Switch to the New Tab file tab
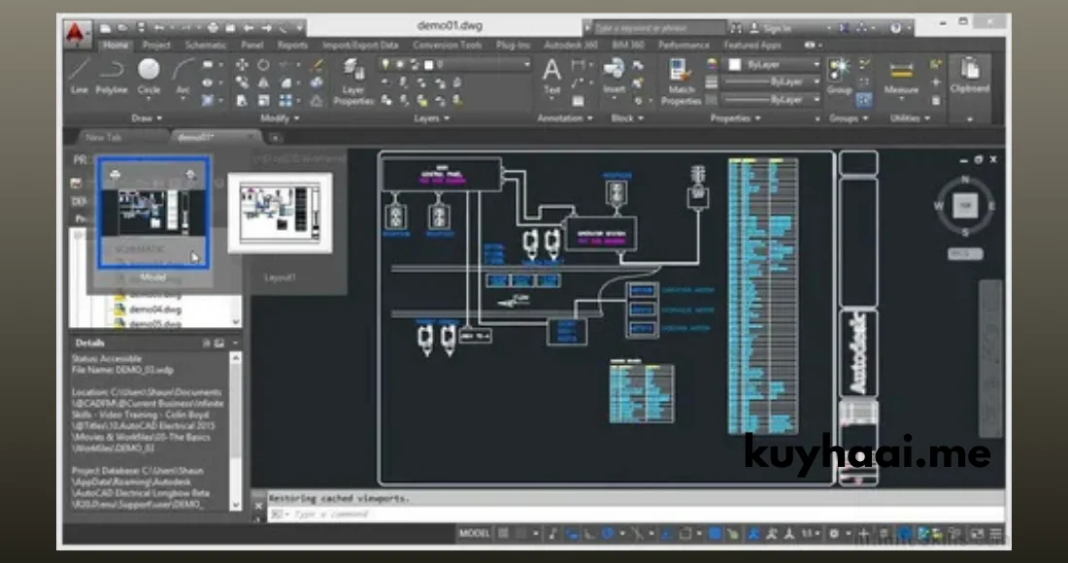The height and width of the screenshot is (563, 1068). [104, 138]
